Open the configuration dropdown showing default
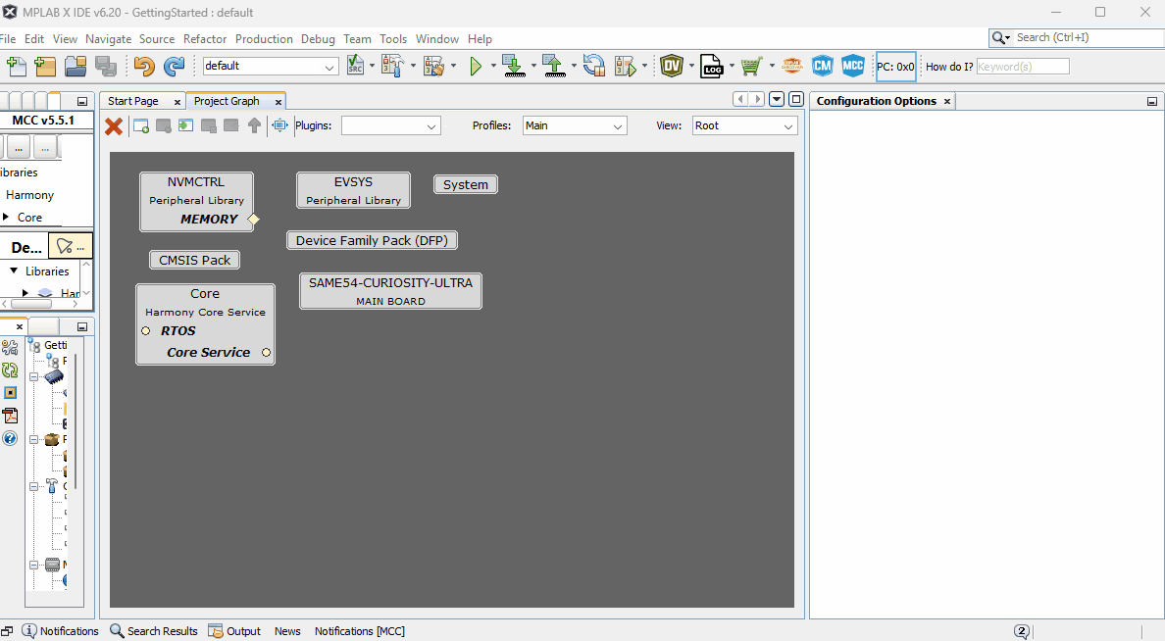Image resolution: width=1165 pixels, height=641 pixels. tap(271, 66)
